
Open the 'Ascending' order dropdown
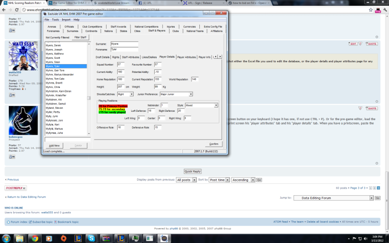(243, 180)
